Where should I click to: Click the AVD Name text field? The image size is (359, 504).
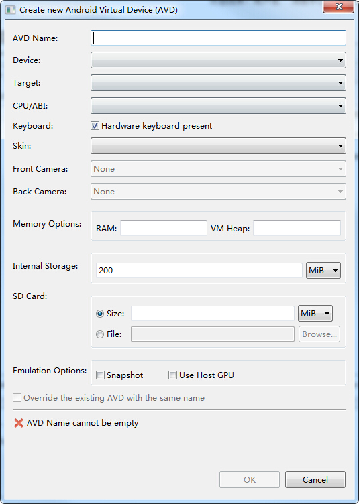point(218,38)
